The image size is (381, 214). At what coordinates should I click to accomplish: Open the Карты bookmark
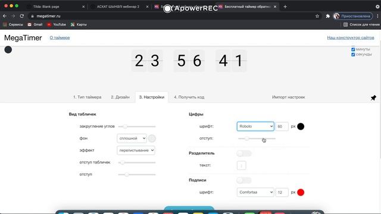(x=79, y=24)
